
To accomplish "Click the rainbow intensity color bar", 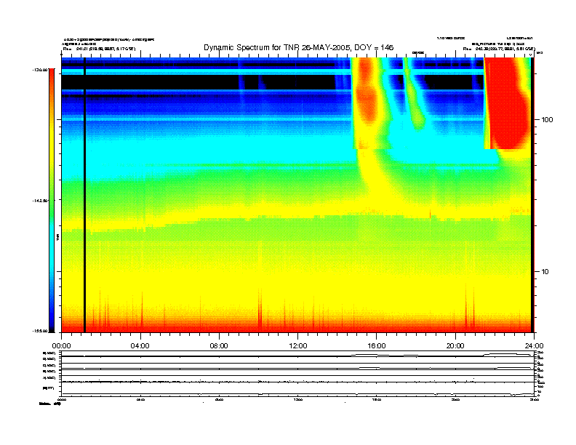I will 52,200.
